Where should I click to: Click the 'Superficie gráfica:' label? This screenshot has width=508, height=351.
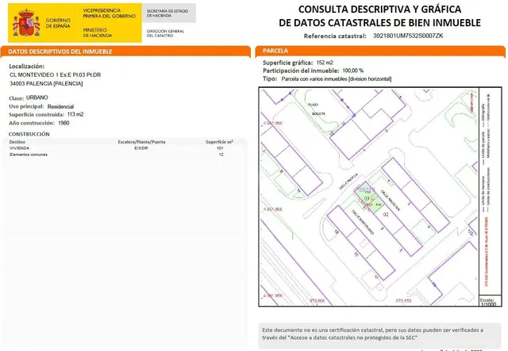[x=287, y=63]
